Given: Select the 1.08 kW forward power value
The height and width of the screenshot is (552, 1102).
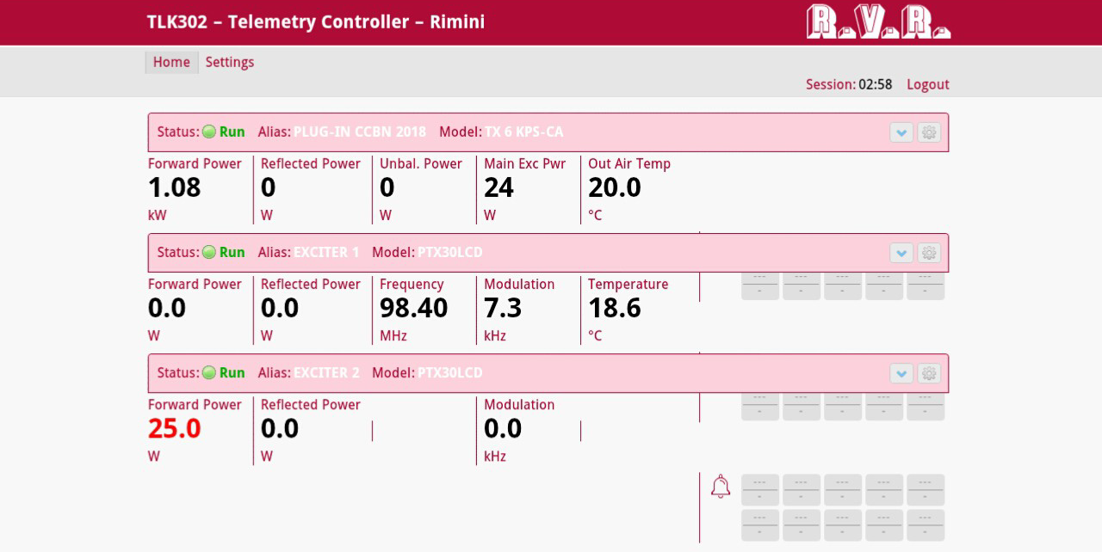Looking at the screenshot, I should coord(175,187).
